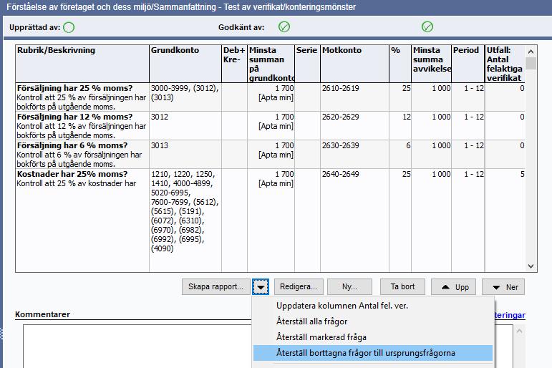Viewport: 552px width, 368px height.
Task: Click the Serie column header
Action: coord(307,64)
